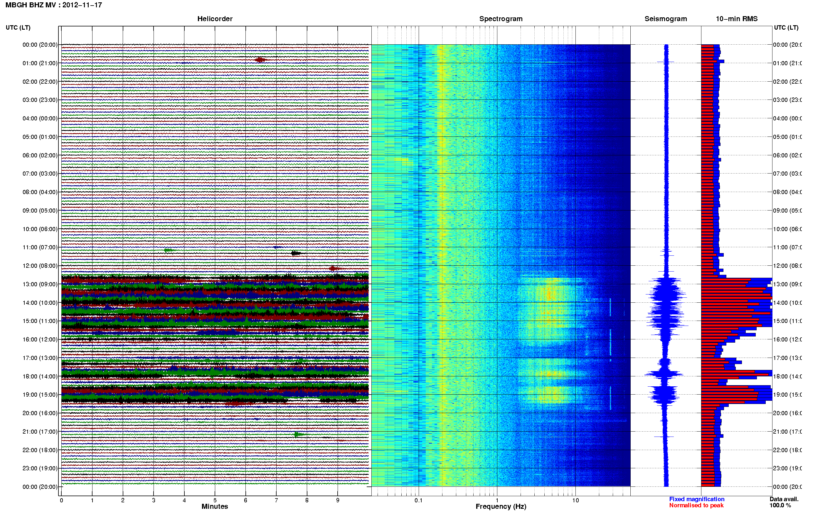Click the 'Fixed magnification' legend text
The height and width of the screenshot is (522, 835).
click(x=697, y=499)
